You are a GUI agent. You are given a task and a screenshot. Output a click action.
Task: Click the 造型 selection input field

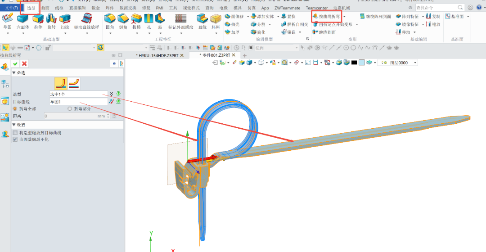pyautogui.click(x=78, y=94)
